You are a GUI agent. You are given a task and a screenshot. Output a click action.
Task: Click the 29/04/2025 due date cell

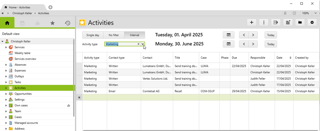click(239, 91)
